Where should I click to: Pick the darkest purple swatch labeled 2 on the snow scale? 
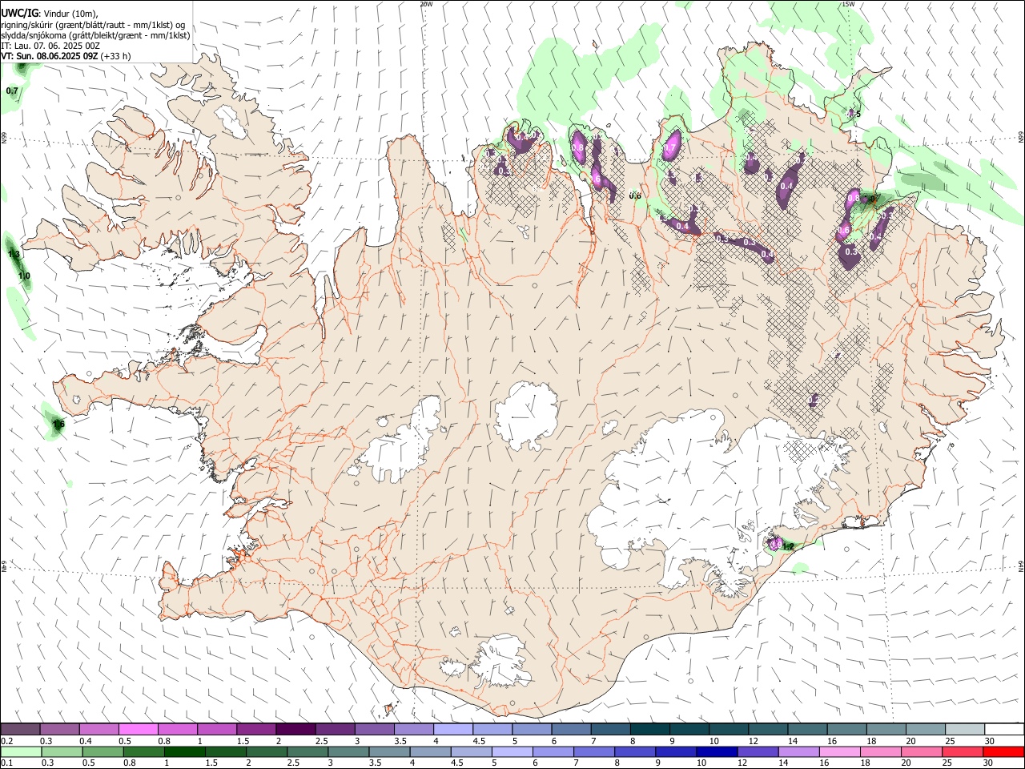[x=295, y=730]
